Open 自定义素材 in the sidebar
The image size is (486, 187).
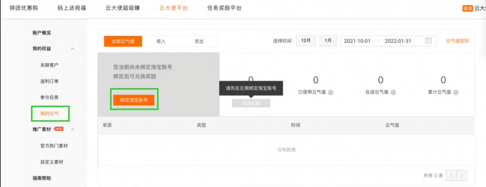click(x=52, y=162)
